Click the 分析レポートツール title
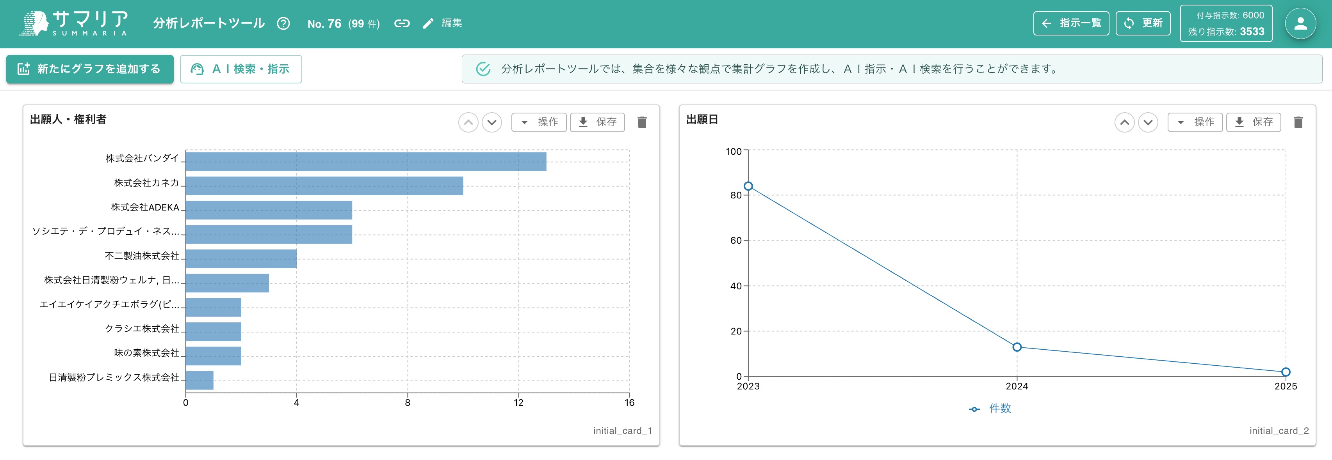1332x460 pixels. coord(209,23)
